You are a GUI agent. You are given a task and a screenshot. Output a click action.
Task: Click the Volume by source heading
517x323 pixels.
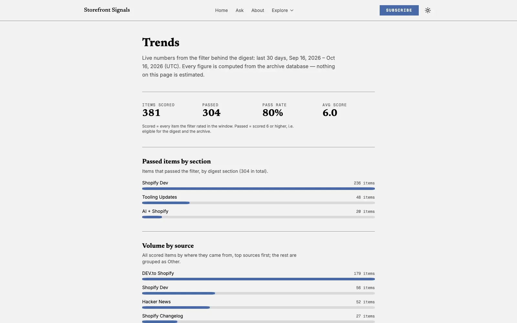click(168, 246)
